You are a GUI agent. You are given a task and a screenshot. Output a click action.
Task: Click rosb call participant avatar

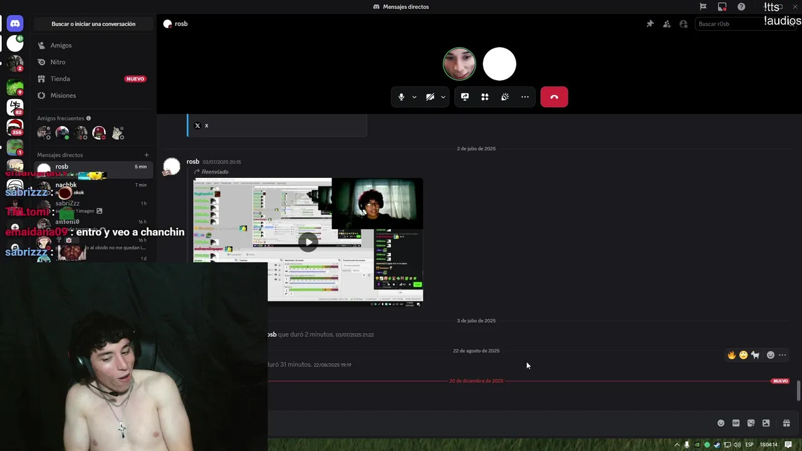point(499,64)
